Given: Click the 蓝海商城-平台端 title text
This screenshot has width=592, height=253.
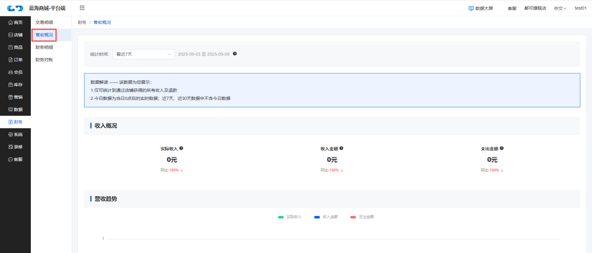Looking at the screenshot, I should (47, 8).
